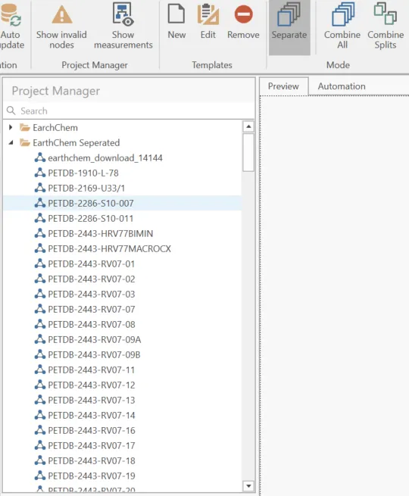This screenshot has height=496, width=409.
Task: Click node icon of PETDB-2169-U33/1
Action: 40,188
